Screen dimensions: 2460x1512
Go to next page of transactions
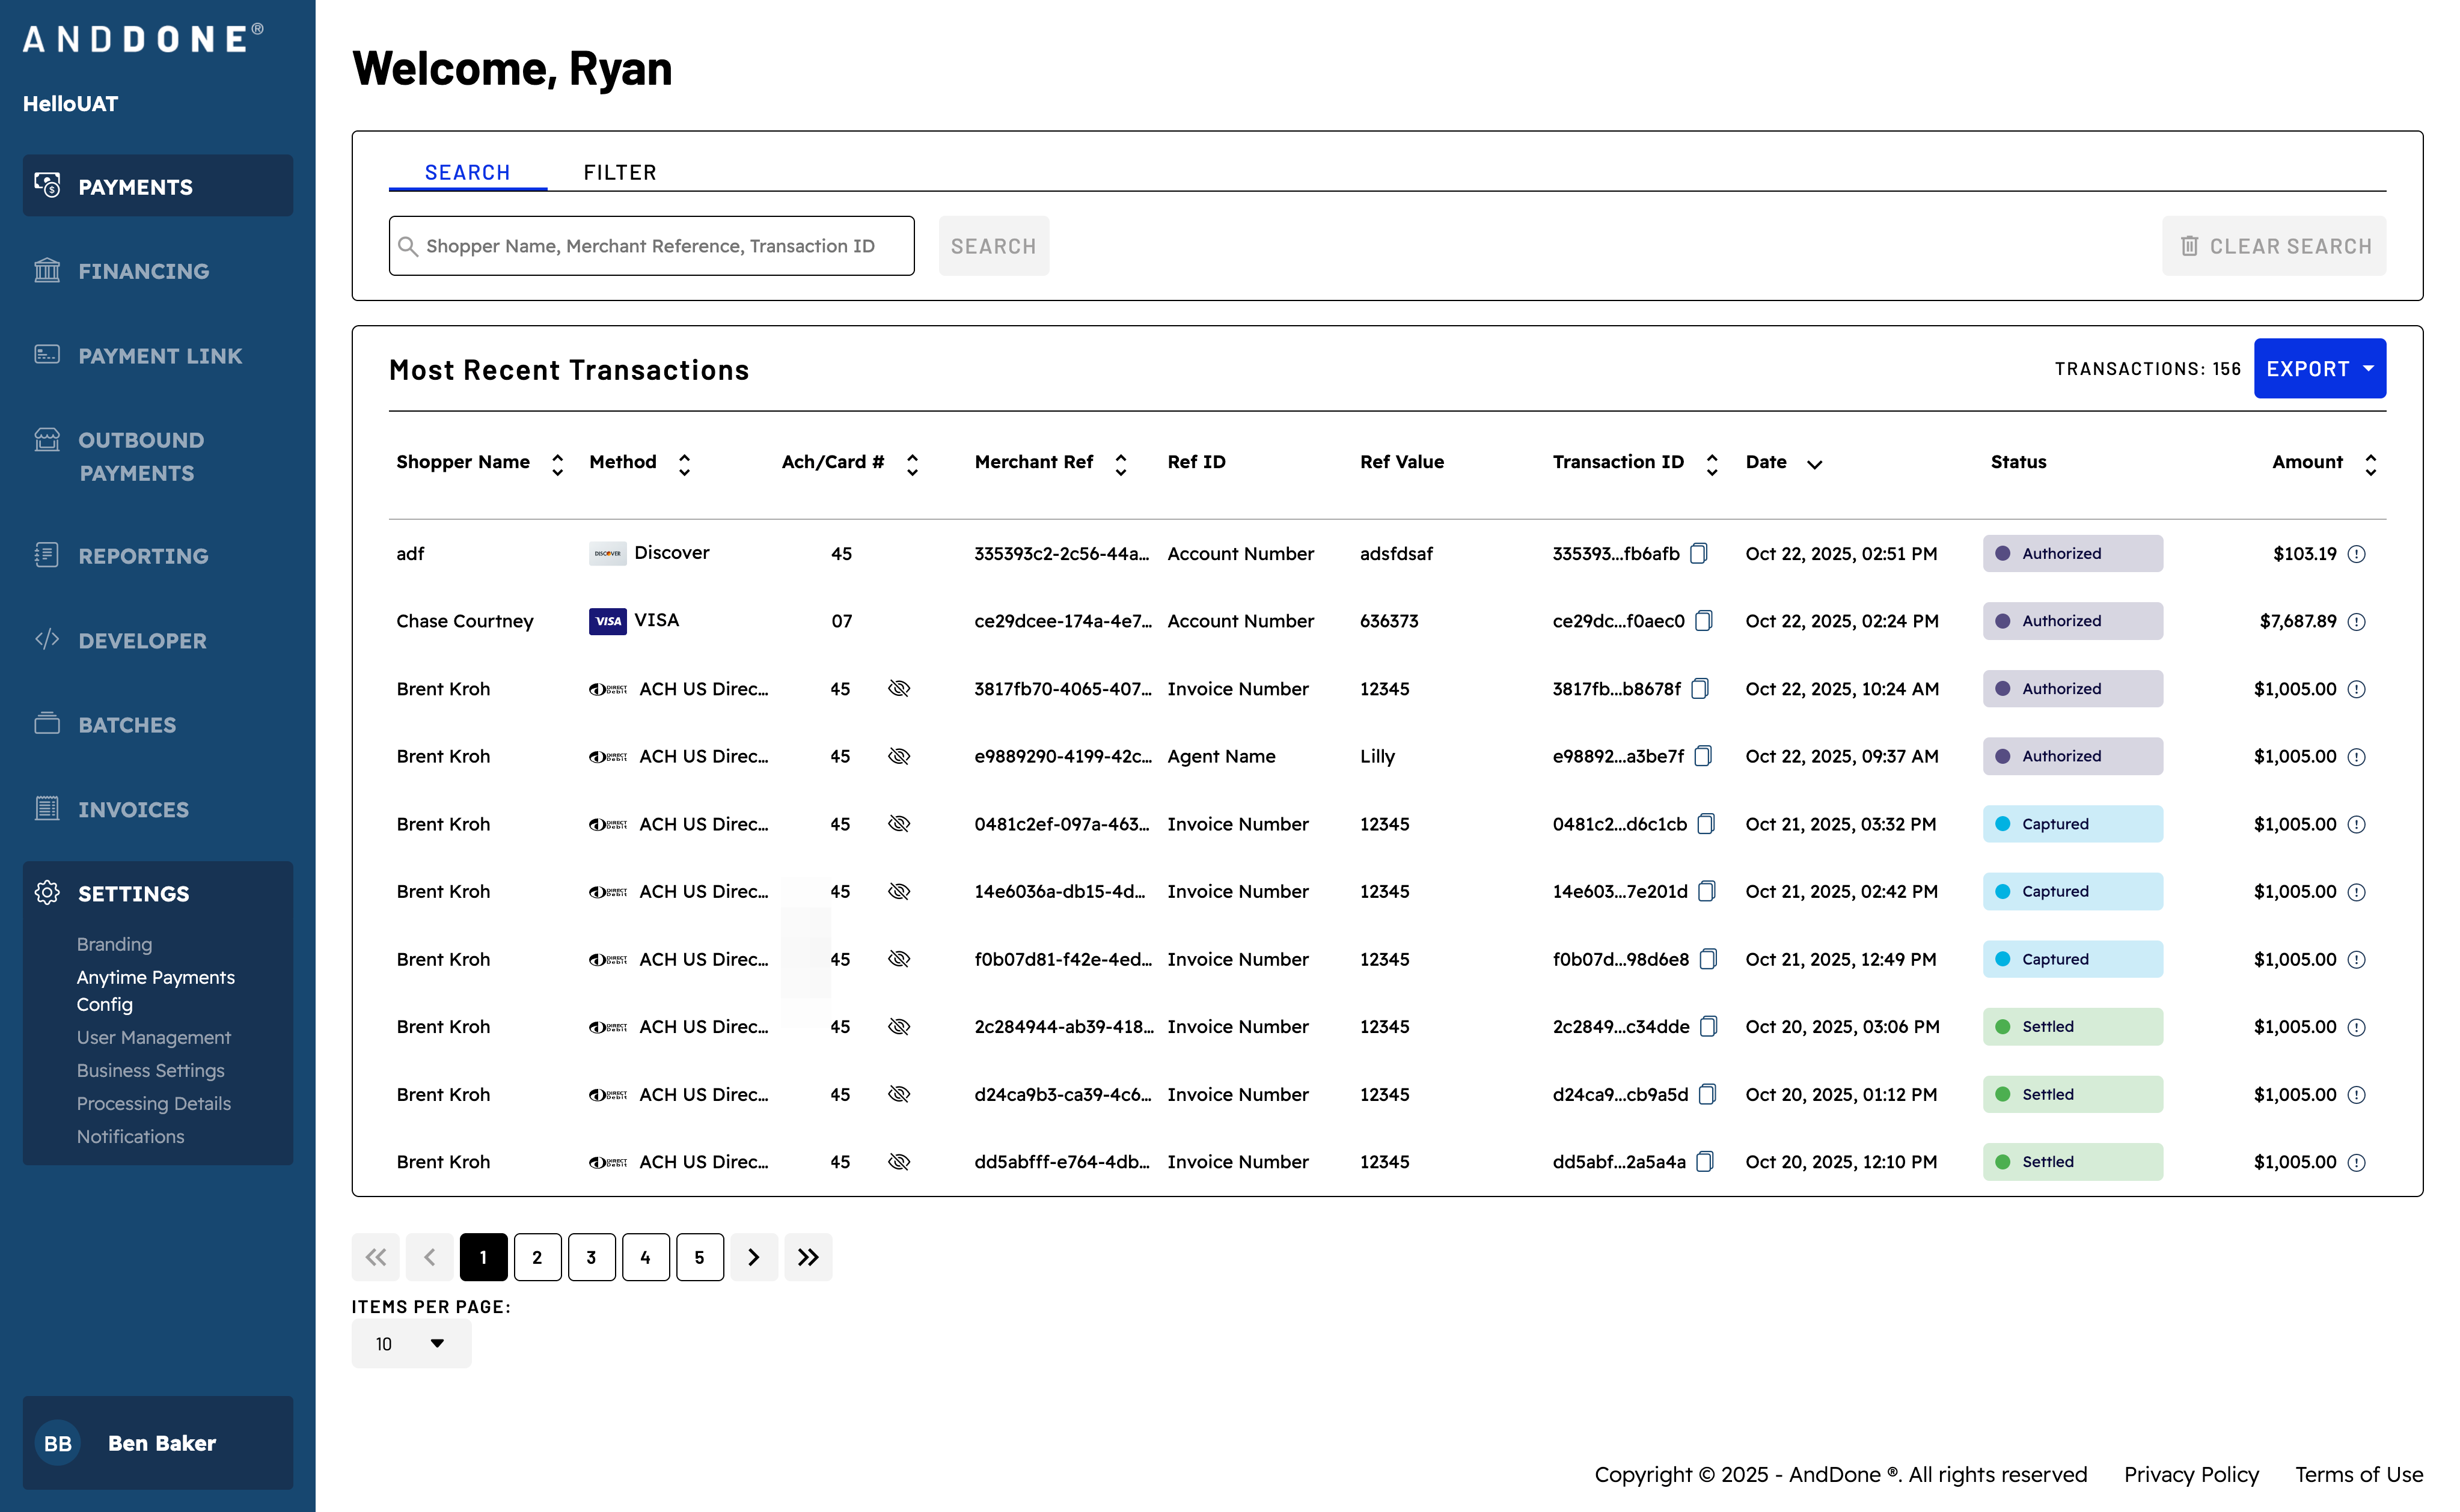(x=753, y=1257)
